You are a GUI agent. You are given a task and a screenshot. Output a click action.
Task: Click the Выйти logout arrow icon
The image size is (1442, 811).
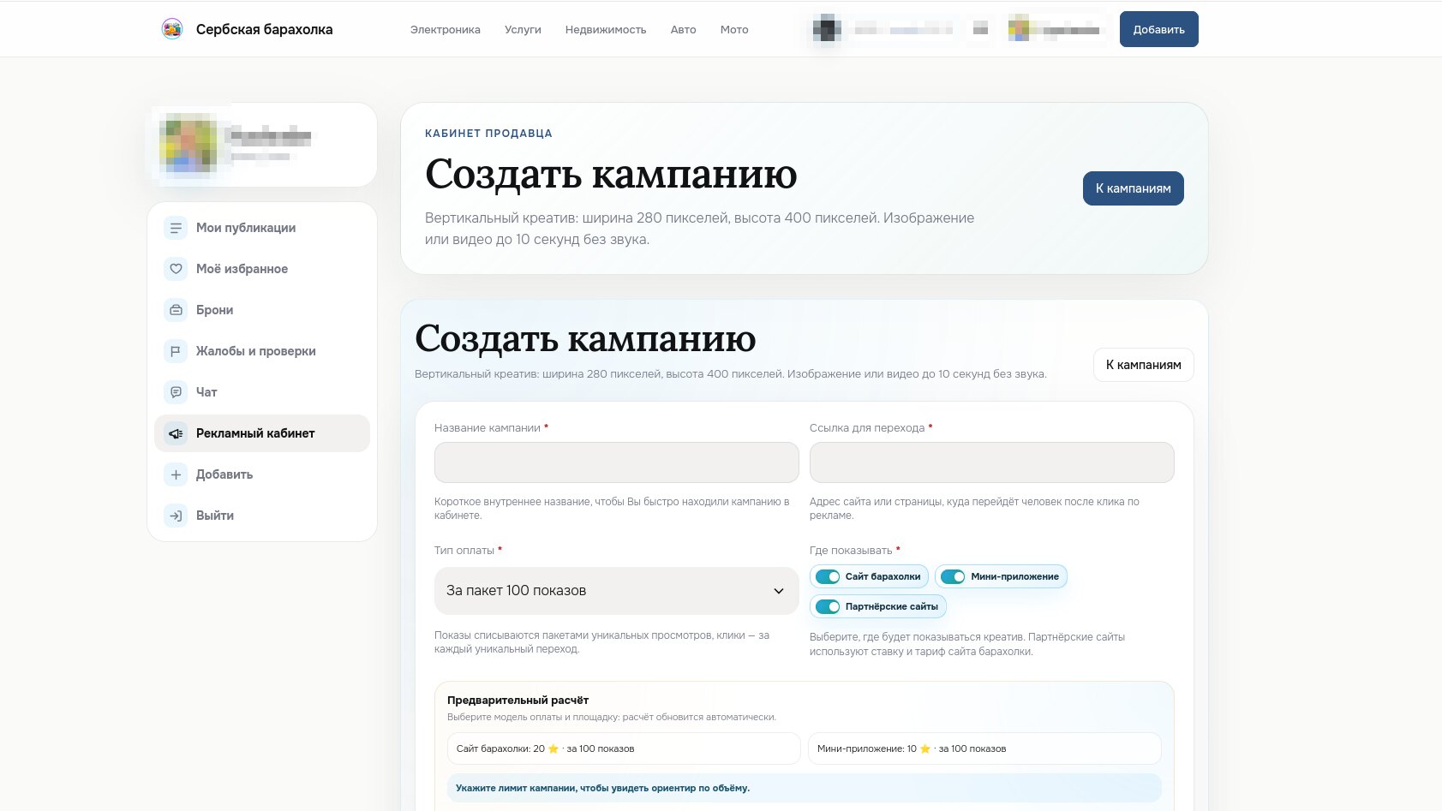[x=176, y=516]
